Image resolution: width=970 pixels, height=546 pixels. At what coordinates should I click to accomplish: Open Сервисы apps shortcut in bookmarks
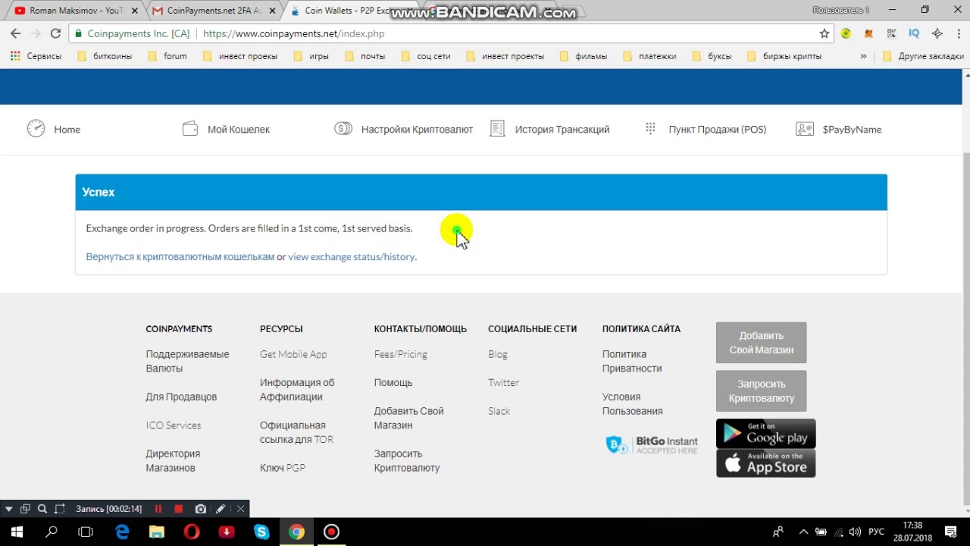click(x=36, y=56)
